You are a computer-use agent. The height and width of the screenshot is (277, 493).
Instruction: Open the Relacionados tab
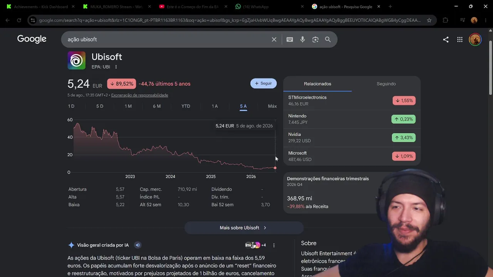317,84
